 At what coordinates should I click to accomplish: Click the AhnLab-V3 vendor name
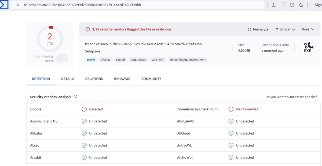tap(185, 121)
